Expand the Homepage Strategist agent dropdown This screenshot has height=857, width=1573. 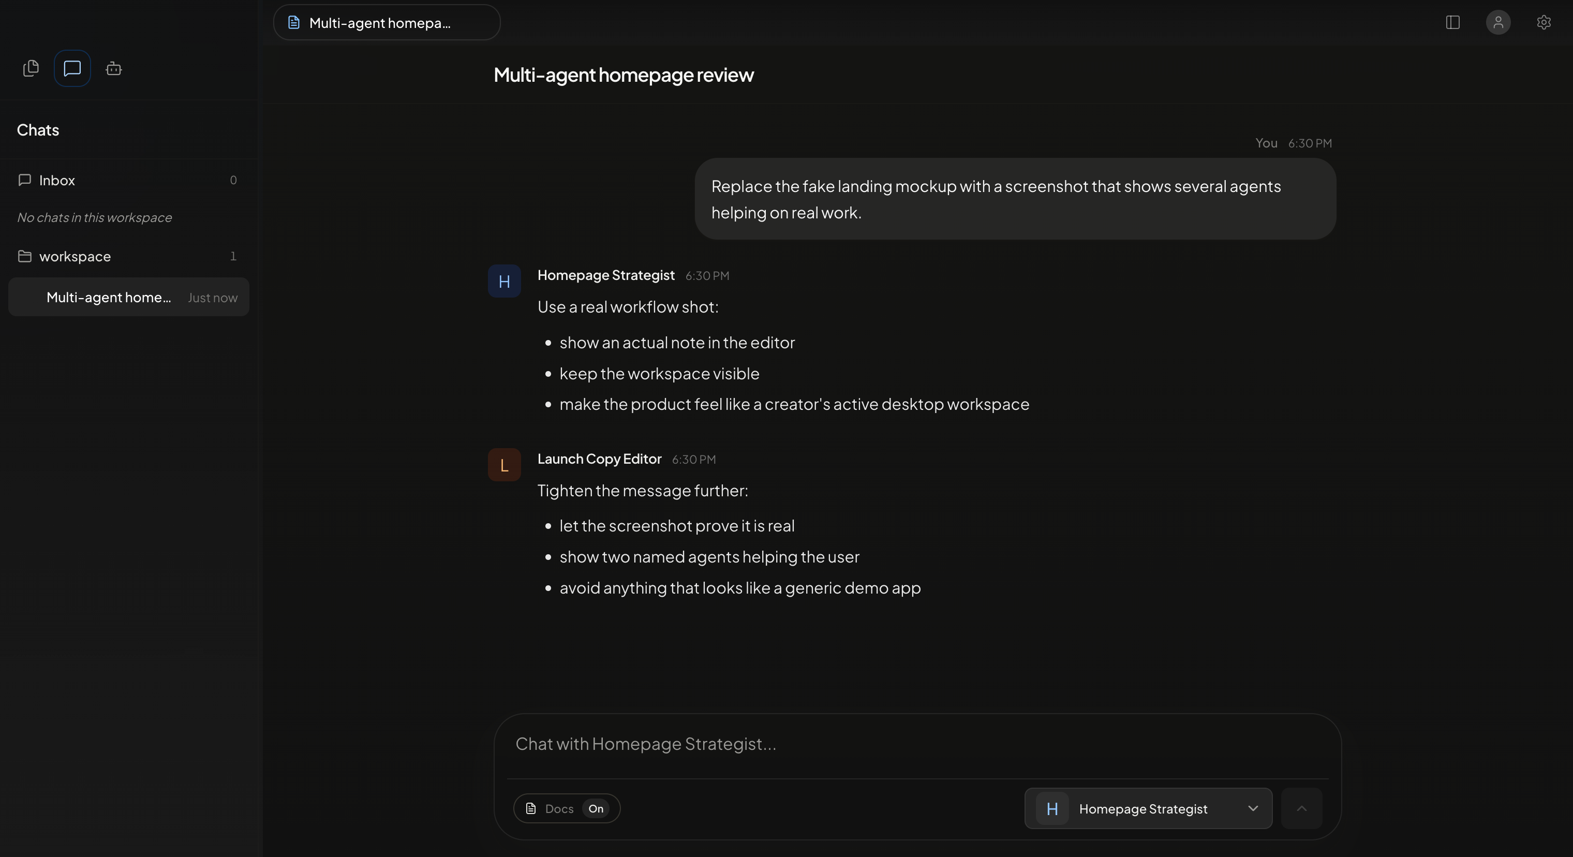coord(1253,808)
